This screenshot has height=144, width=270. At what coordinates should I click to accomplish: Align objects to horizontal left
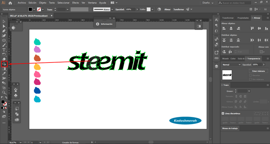pyautogui.click(x=224, y=28)
